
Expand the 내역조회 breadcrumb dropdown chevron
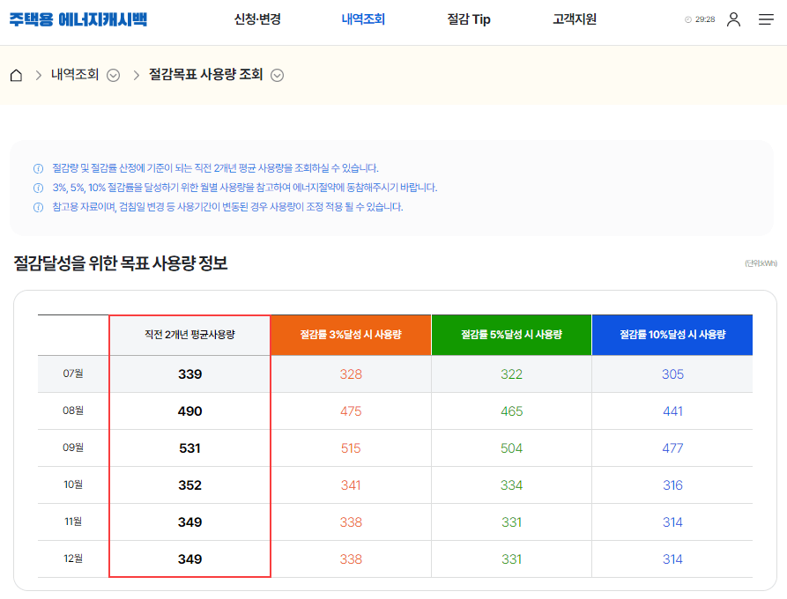tap(112, 76)
